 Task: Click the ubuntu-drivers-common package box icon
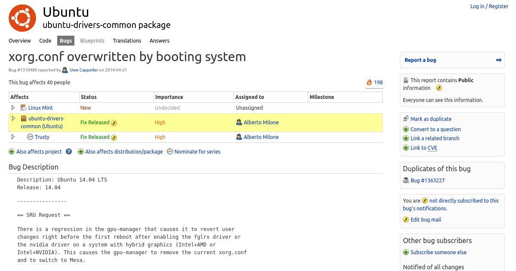click(x=24, y=119)
